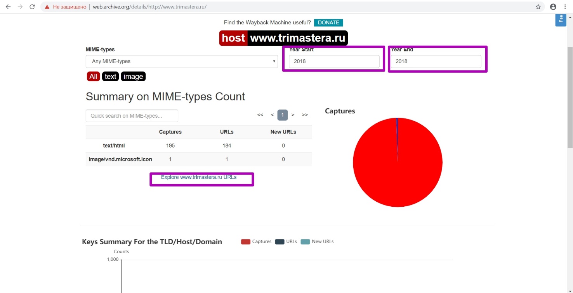The width and height of the screenshot is (573, 293).
Task: Toggle New URLs series in the chart legend
Action: (x=317, y=242)
